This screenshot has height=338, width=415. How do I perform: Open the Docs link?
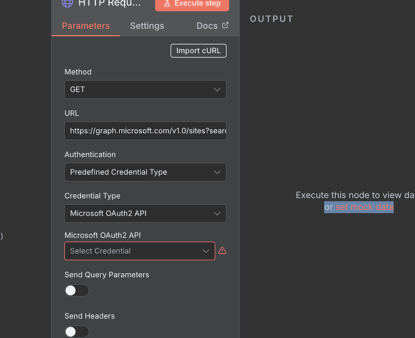(x=207, y=26)
